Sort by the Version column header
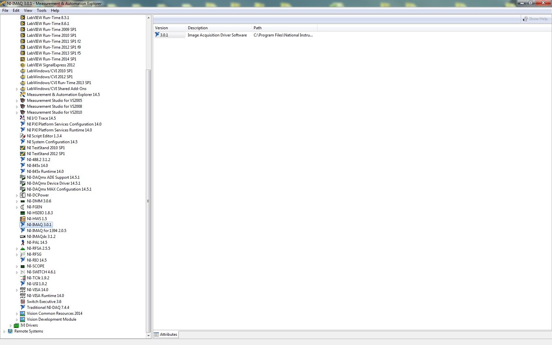The width and height of the screenshot is (552, 345). [170, 28]
